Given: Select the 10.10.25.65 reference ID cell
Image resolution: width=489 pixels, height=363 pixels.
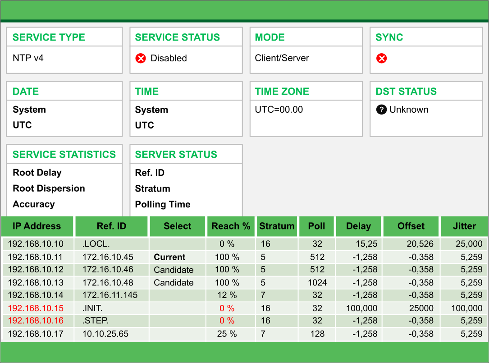Looking at the screenshot, I should coord(105,334).
